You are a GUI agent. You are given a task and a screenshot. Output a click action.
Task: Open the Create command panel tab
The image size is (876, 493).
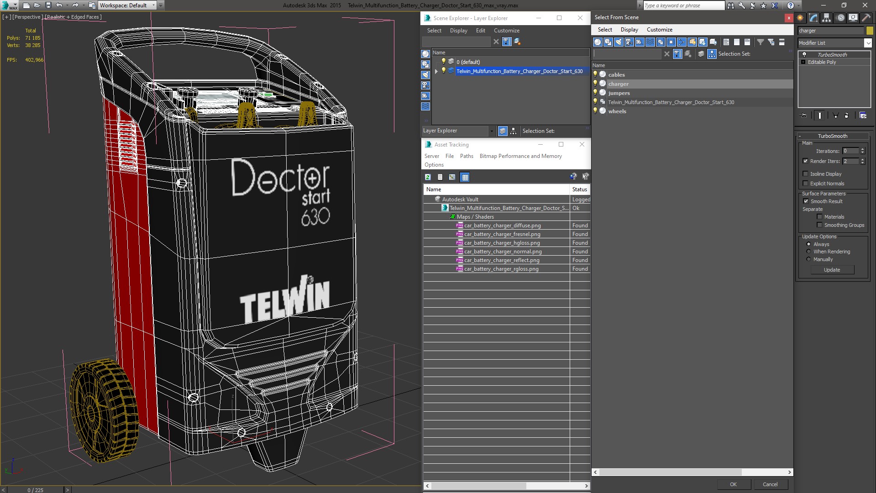(x=800, y=18)
